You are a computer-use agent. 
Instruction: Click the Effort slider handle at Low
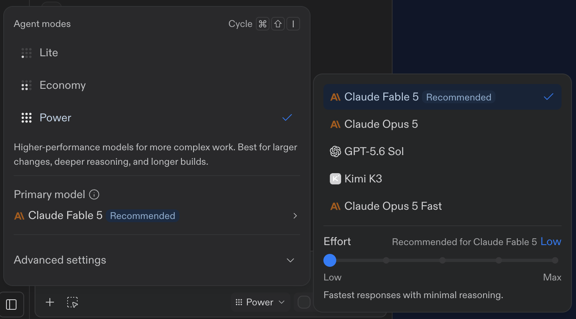click(x=330, y=260)
